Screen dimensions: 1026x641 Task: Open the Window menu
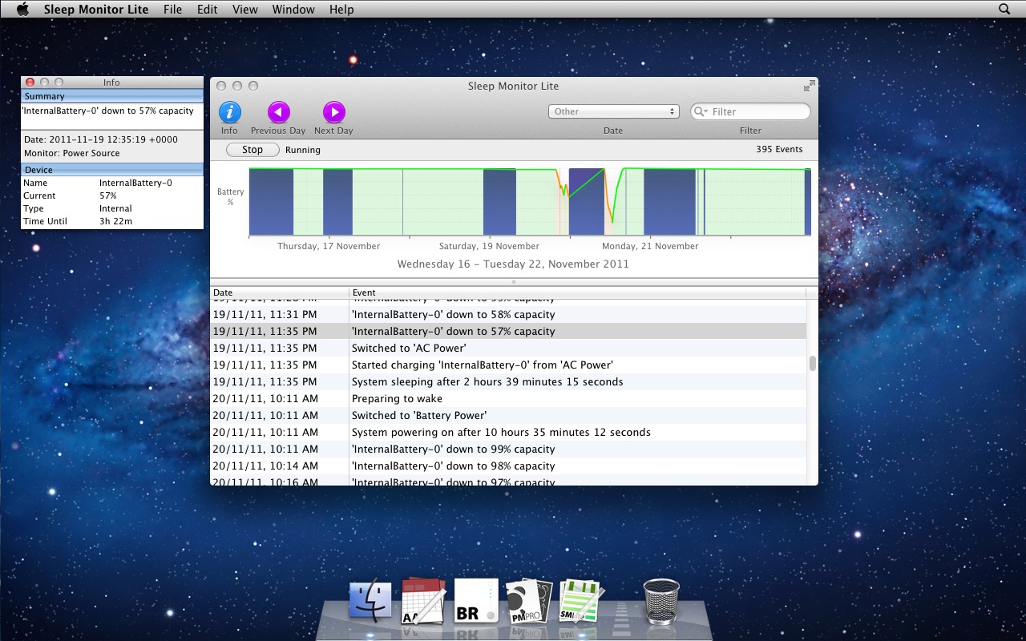[293, 10]
